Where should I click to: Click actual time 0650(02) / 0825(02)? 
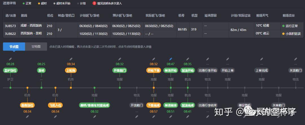(x=159, y=26)
